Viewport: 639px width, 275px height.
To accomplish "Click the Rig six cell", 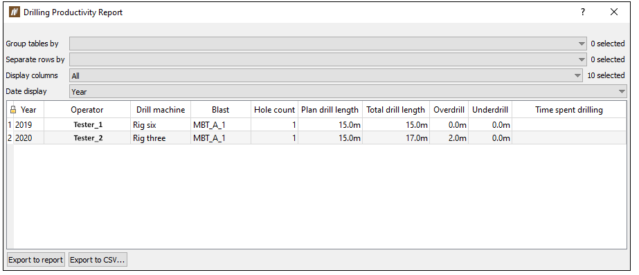I will 161,125.
